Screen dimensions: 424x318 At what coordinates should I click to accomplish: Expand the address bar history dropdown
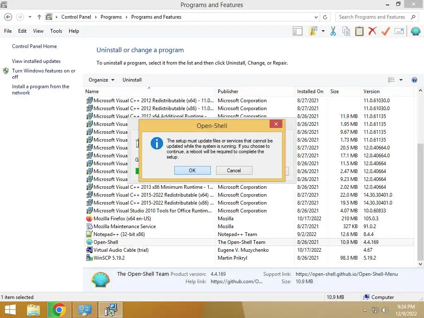coord(316,17)
